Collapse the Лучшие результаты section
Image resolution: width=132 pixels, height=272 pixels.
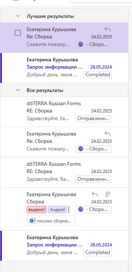(18, 16)
